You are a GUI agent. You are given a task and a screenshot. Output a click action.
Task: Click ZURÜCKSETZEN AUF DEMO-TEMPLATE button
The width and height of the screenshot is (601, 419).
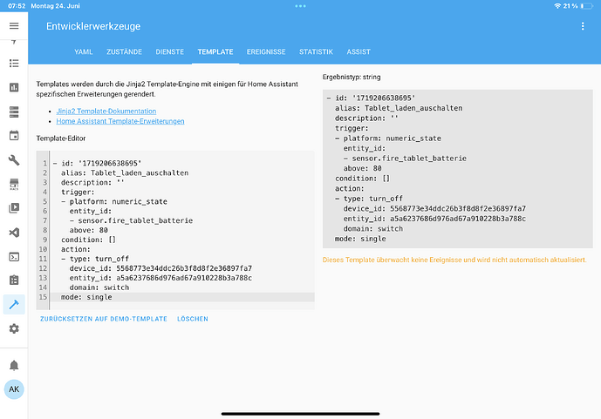point(104,319)
